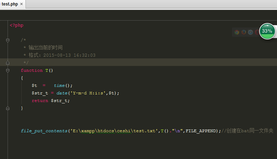Screen dimensions: 277x159
Task: Close the test.php tab
Action: pyautogui.click(x=22, y=4)
